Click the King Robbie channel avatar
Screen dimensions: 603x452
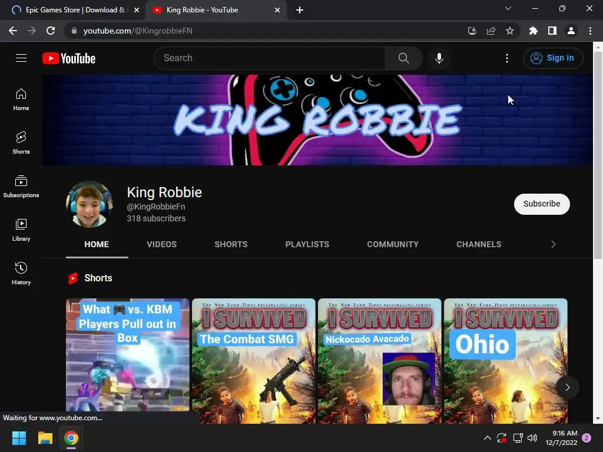[x=90, y=204]
